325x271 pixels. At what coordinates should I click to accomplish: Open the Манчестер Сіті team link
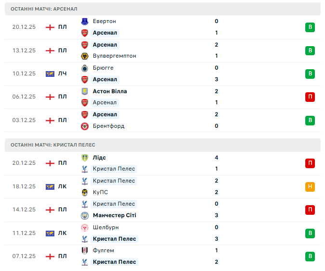pos(114,215)
